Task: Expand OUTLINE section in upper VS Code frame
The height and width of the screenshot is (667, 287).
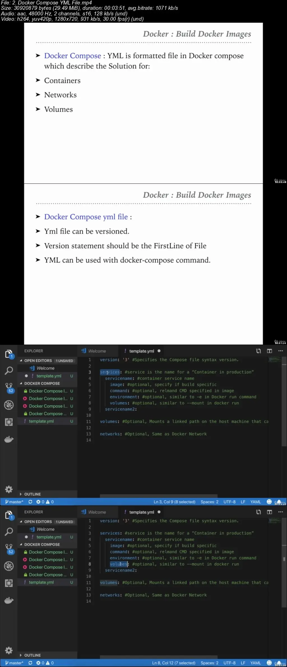Action: [x=47, y=494]
